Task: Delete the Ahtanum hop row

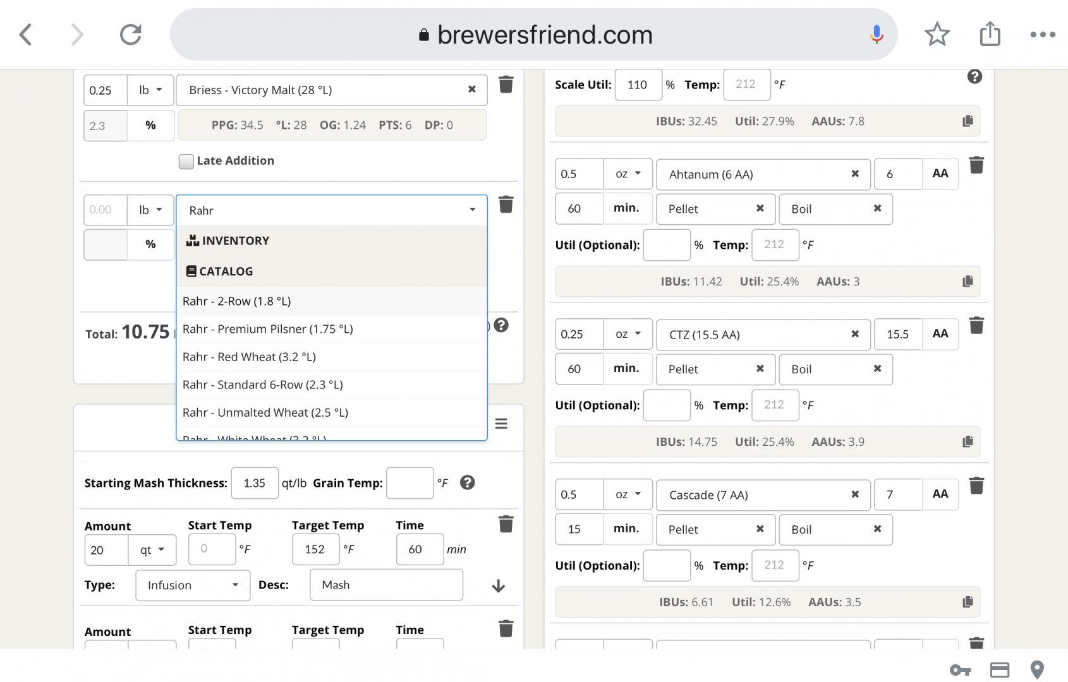Action: 976,165
